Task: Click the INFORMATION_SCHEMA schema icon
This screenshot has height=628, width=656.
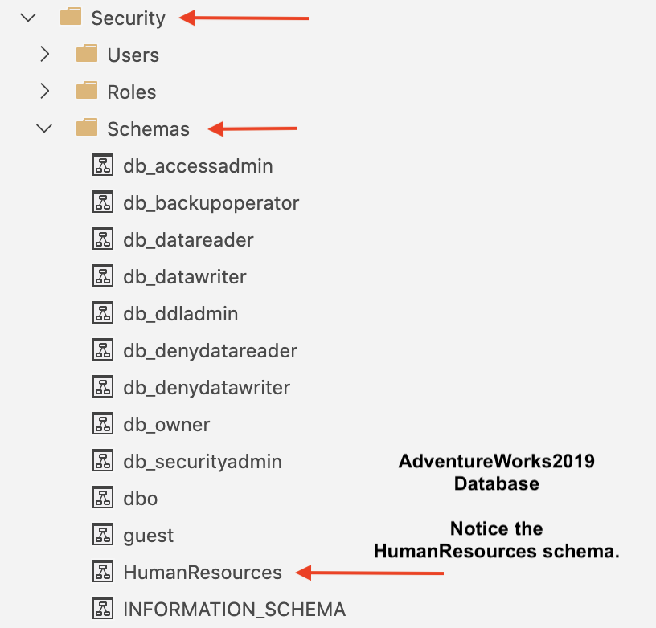Action: 102,609
